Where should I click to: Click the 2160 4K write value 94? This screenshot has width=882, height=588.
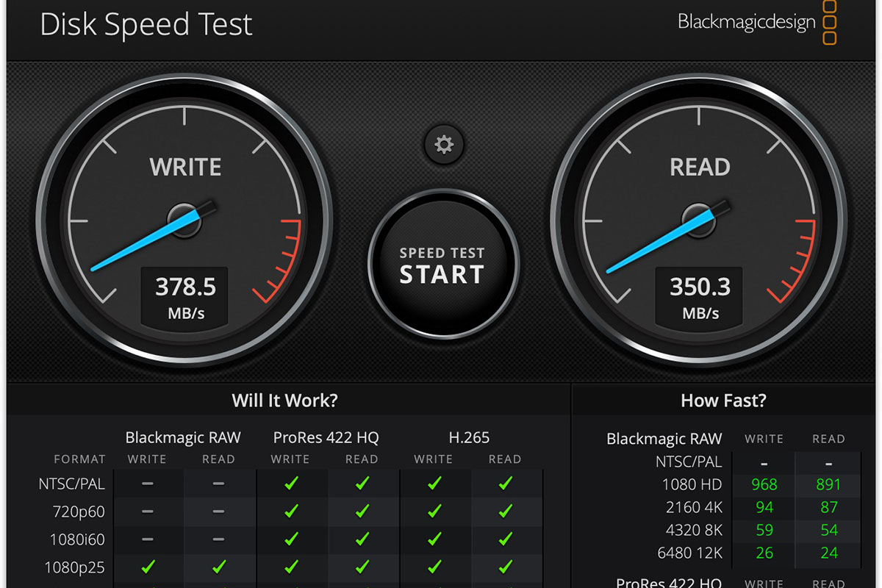pos(764,508)
